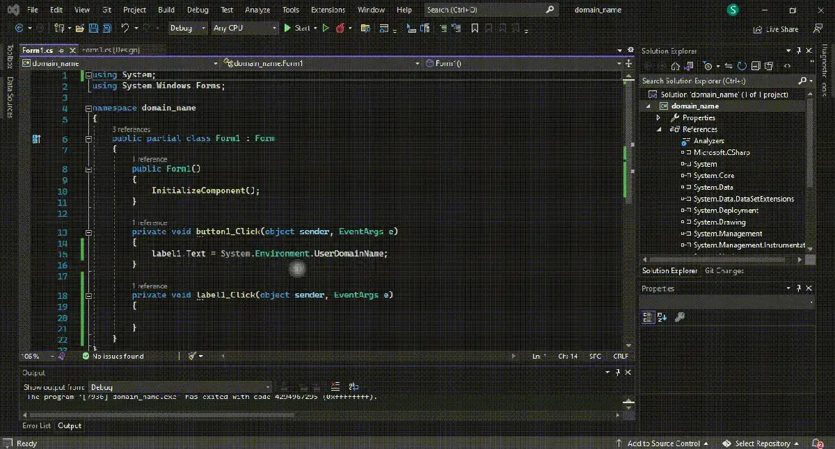Click the Hot Reload flame icon

pyautogui.click(x=341, y=28)
